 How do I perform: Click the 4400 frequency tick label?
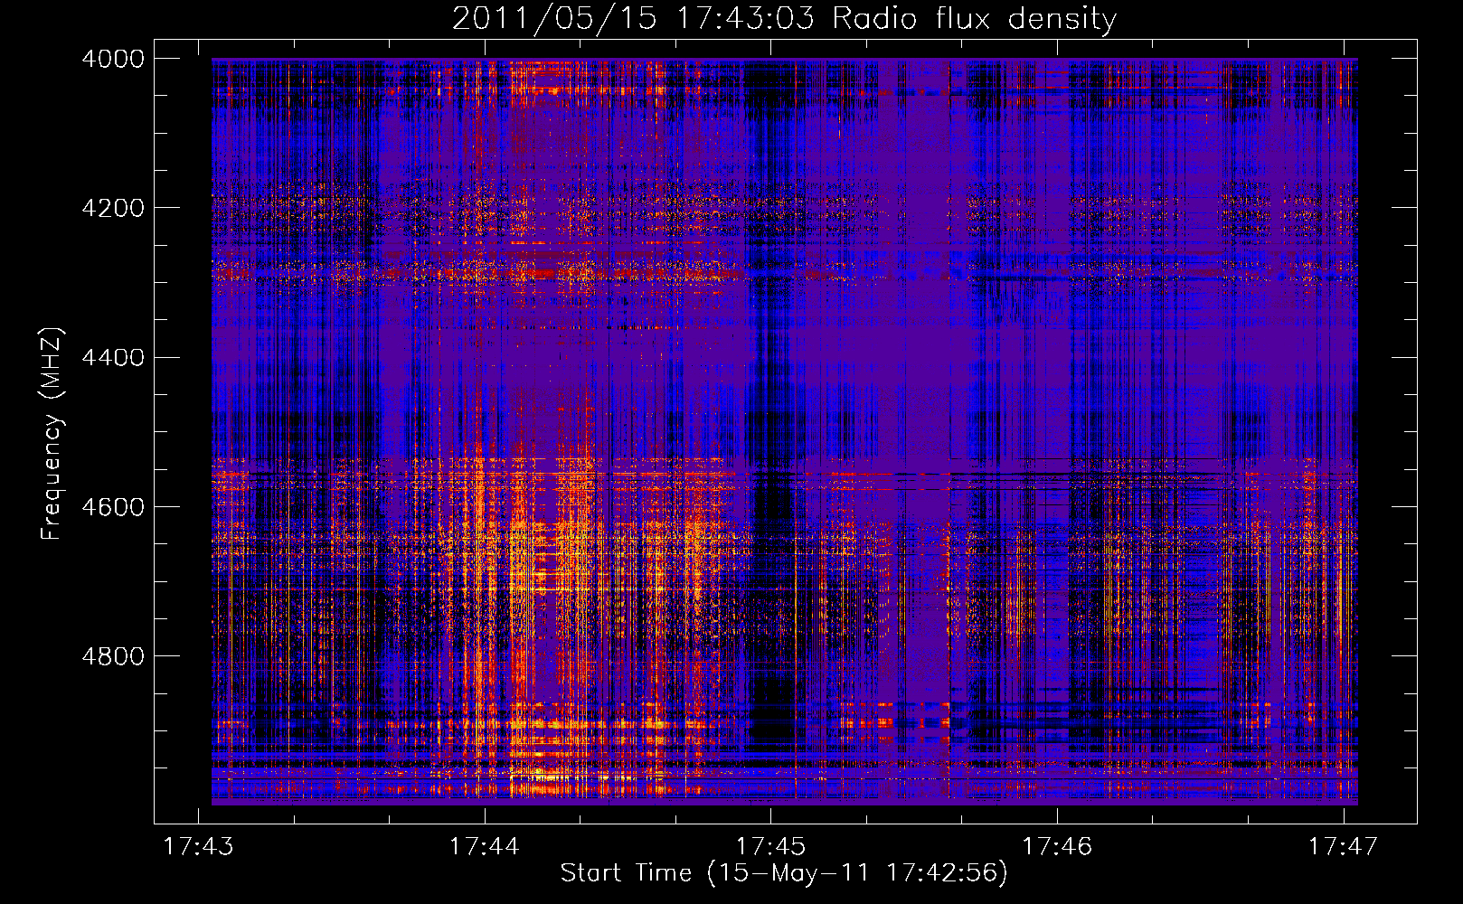pyautogui.click(x=113, y=358)
